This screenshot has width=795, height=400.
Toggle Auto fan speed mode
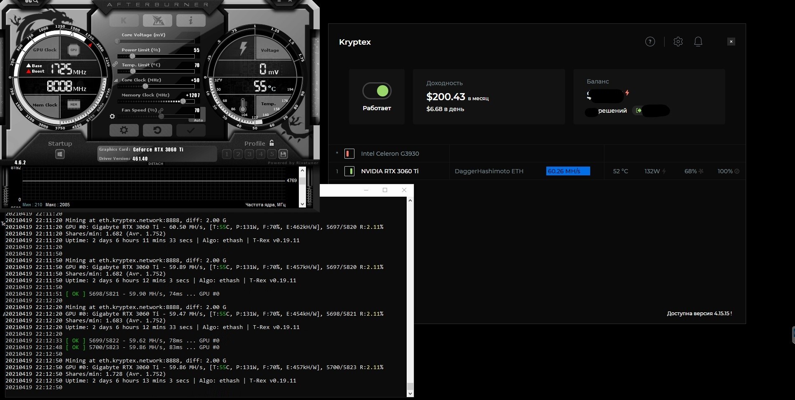click(198, 120)
